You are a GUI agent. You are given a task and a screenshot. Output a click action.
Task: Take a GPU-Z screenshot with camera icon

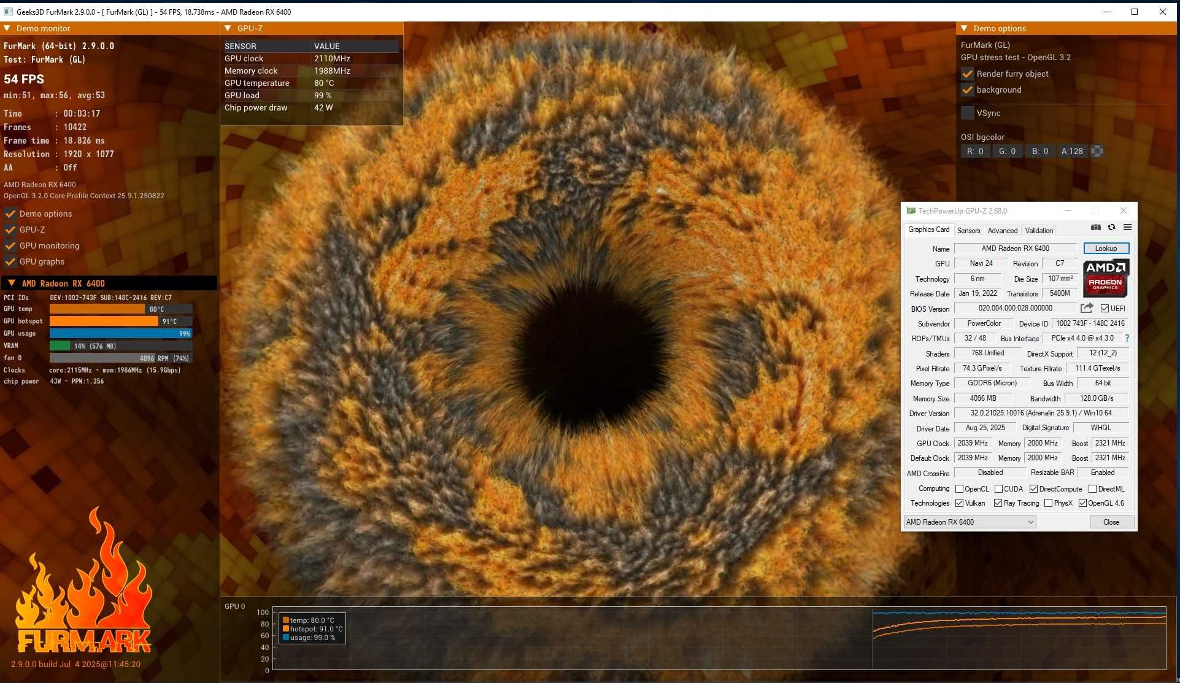(1096, 228)
